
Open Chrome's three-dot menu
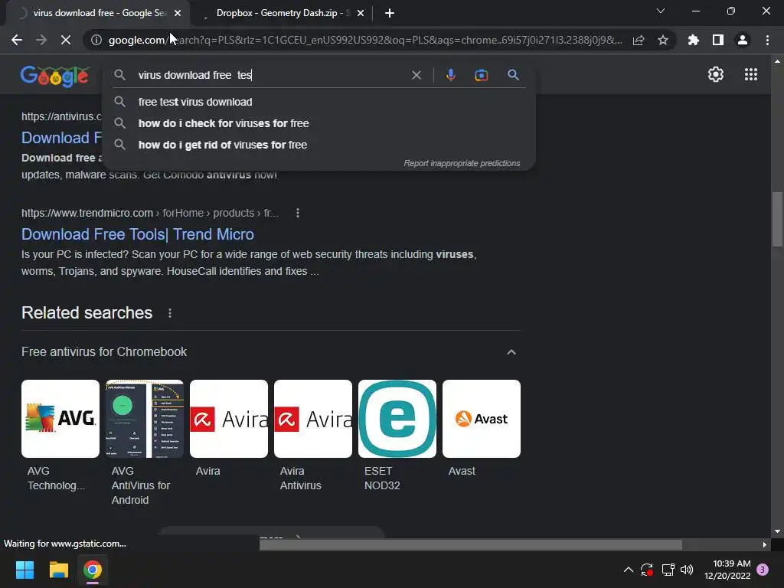[x=767, y=40]
